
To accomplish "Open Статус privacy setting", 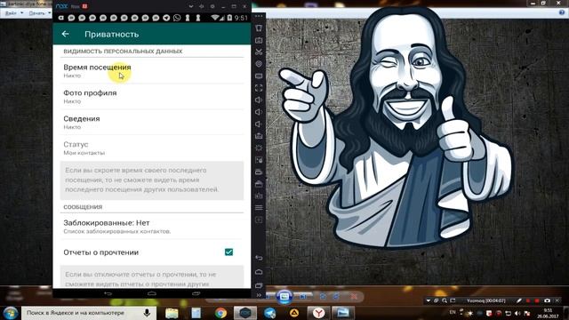I will [x=152, y=148].
